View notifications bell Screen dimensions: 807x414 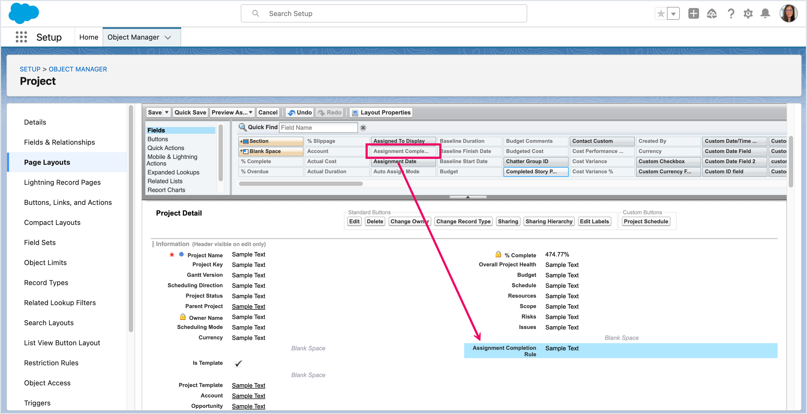(765, 13)
